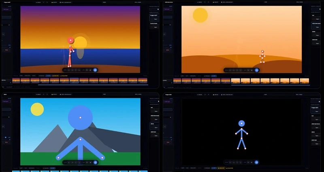324x172 pixels.
Task: Click Copy in the sunset window's timeline bar
Action: point(21,76)
